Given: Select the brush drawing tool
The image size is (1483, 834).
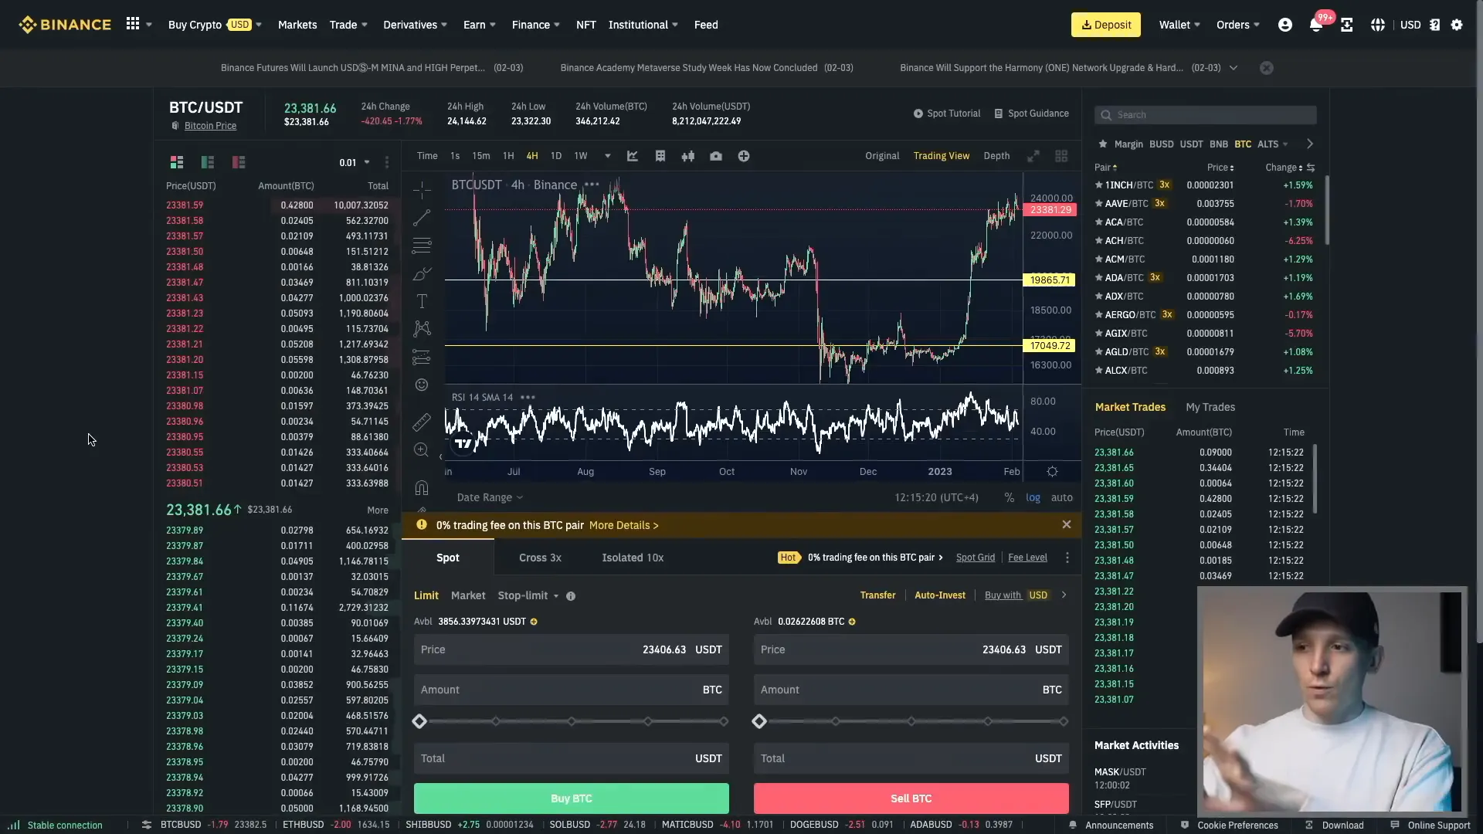Looking at the screenshot, I should coord(422,273).
